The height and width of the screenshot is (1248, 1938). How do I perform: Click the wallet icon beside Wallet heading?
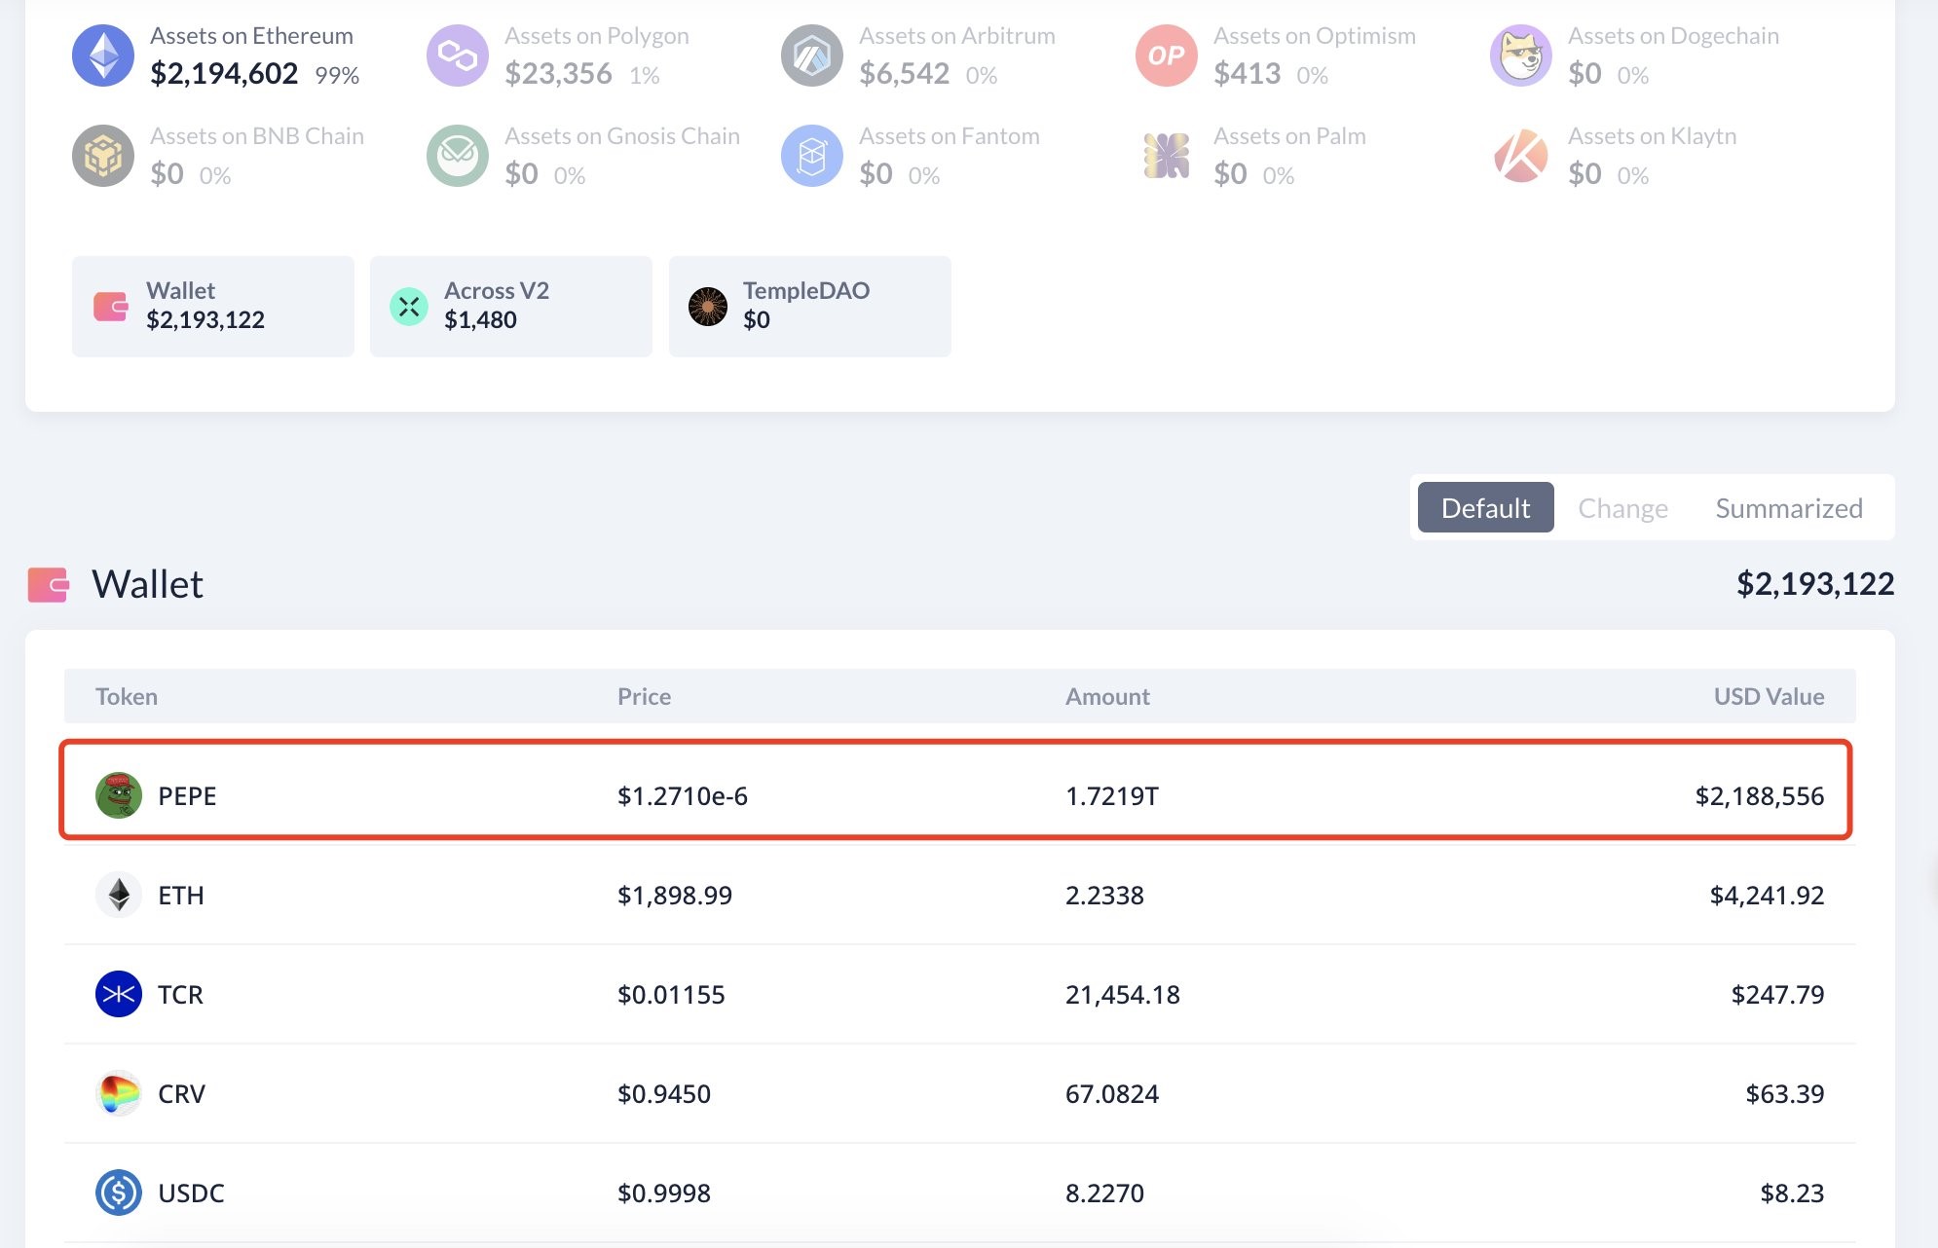coord(49,585)
